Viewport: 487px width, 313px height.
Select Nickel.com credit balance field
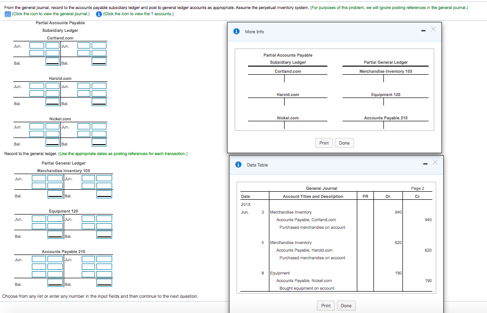point(99,142)
